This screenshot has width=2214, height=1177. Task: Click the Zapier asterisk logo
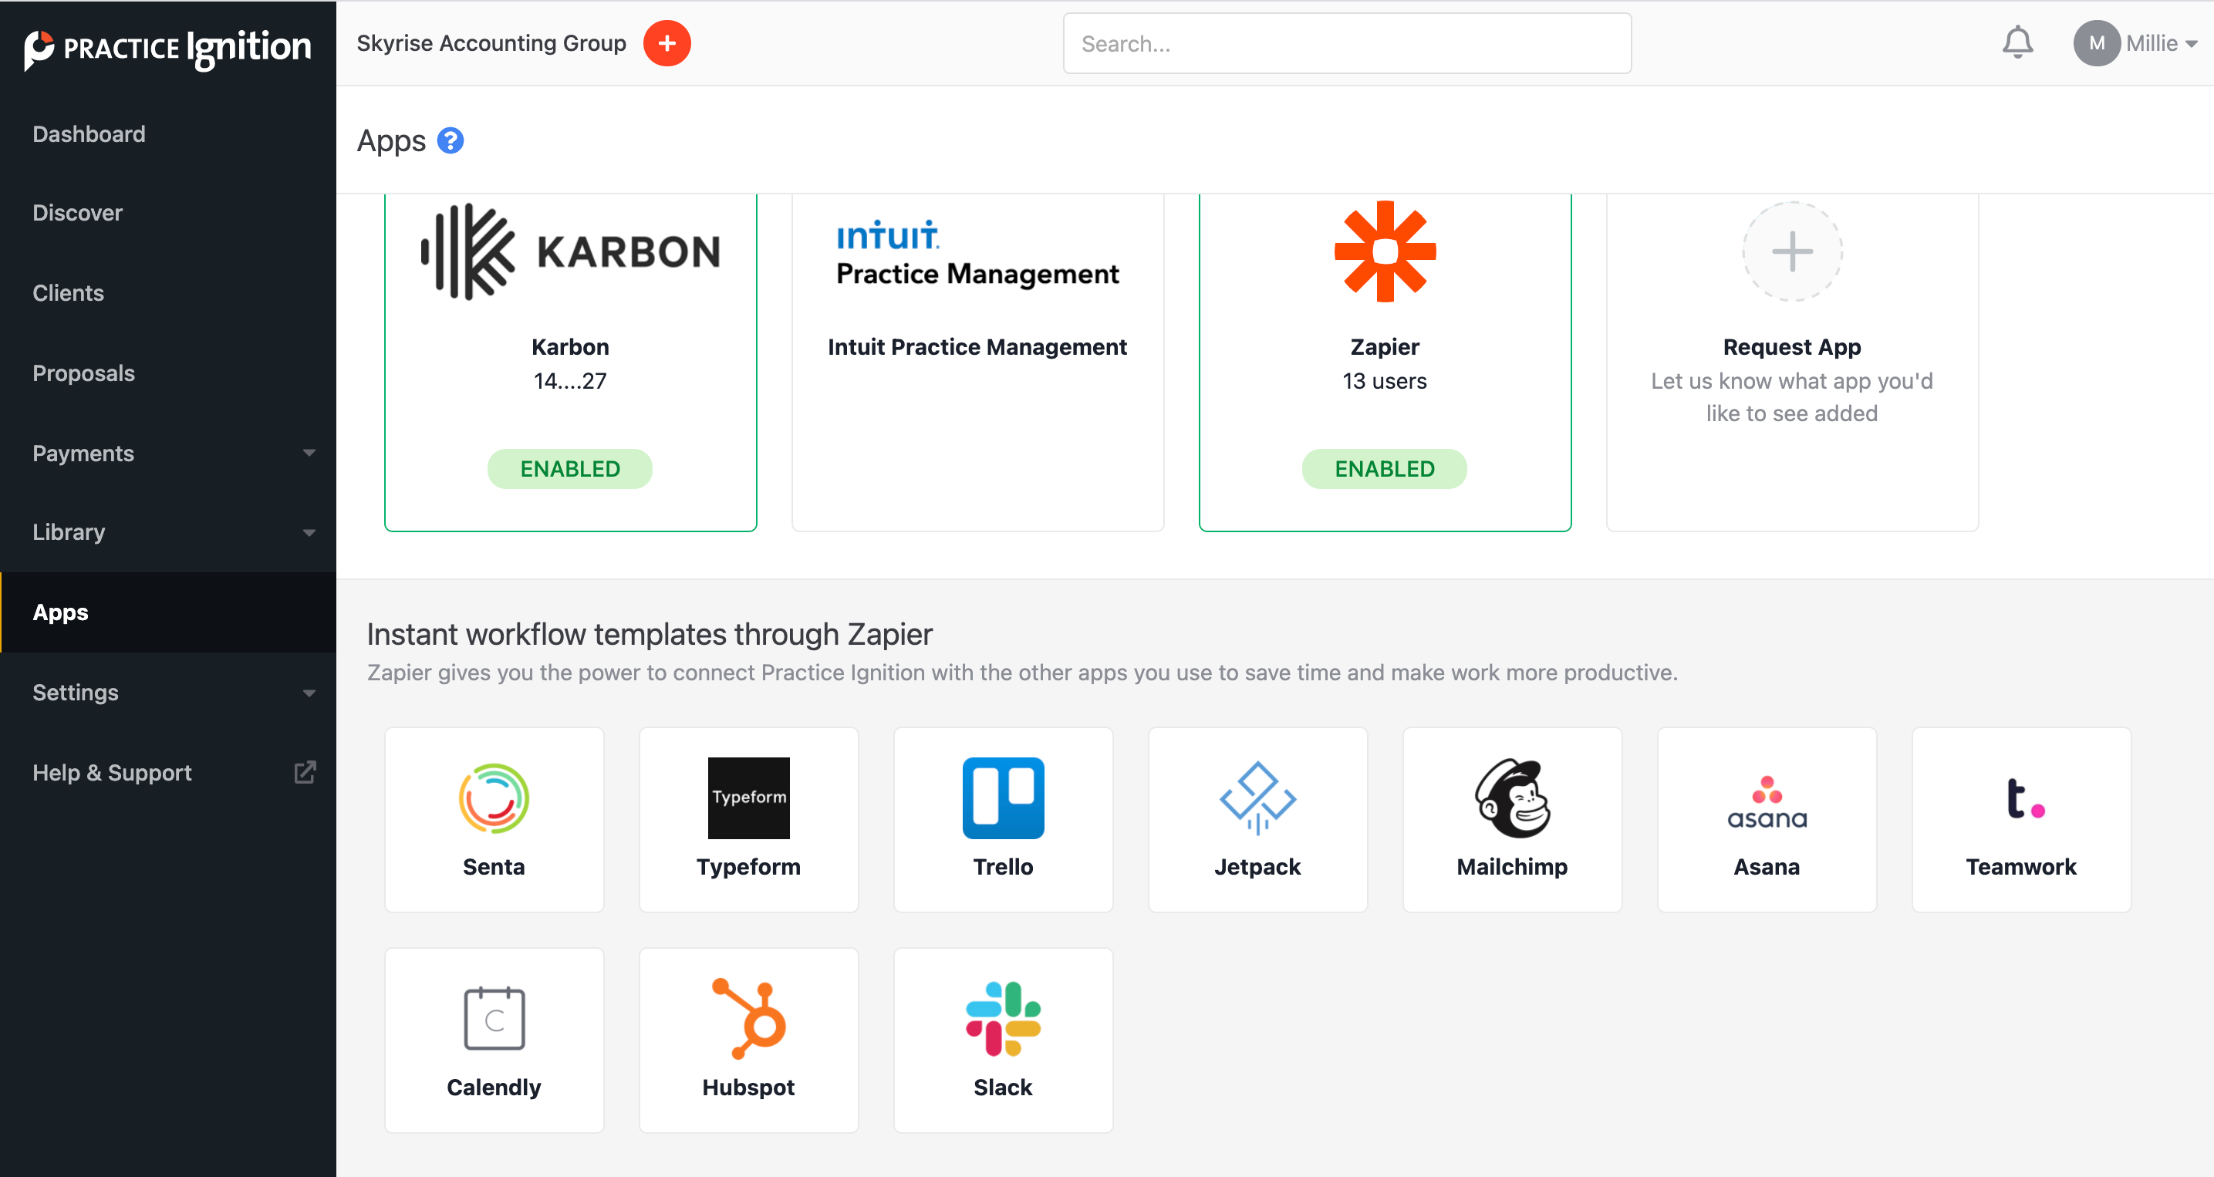pyautogui.click(x=1385, y=251)
